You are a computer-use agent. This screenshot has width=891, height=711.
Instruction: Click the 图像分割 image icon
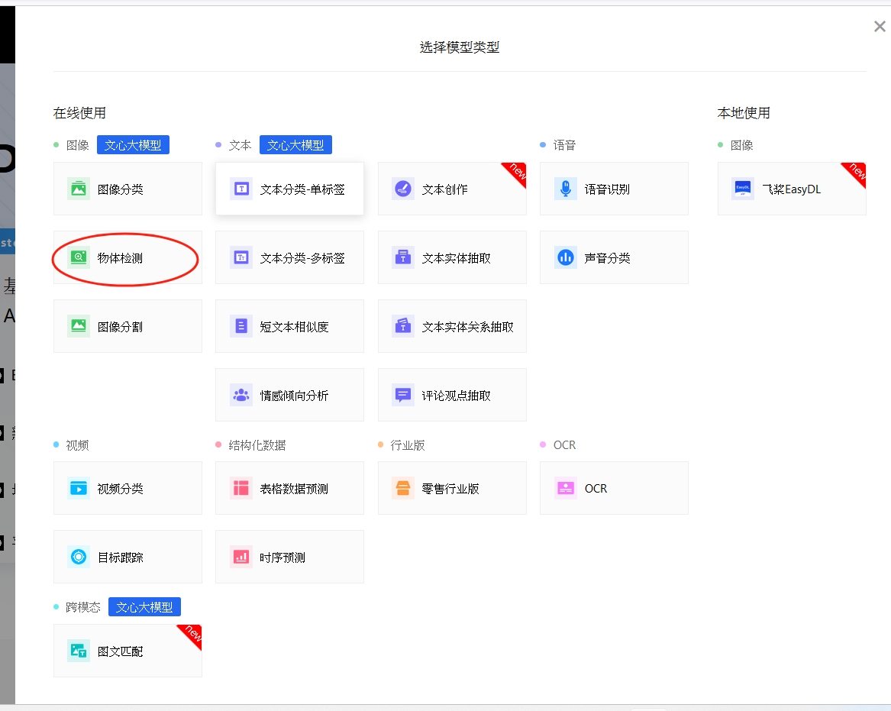[79, 326]
